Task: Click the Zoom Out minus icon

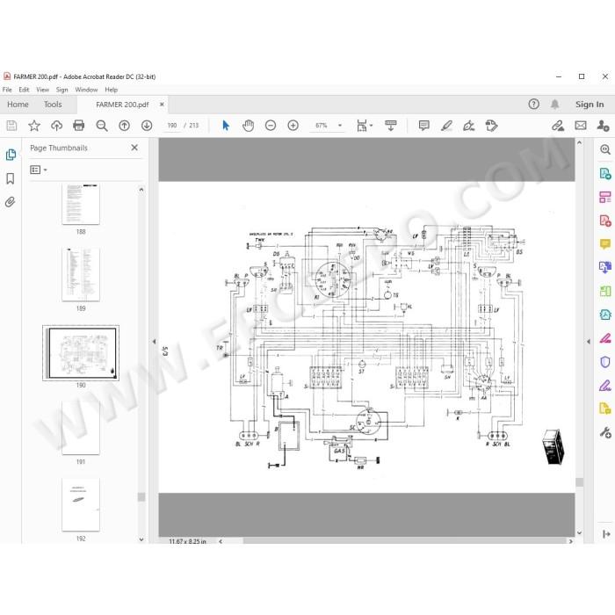Action: [271, 126]
